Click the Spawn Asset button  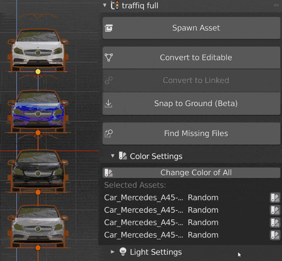[191, 28]
